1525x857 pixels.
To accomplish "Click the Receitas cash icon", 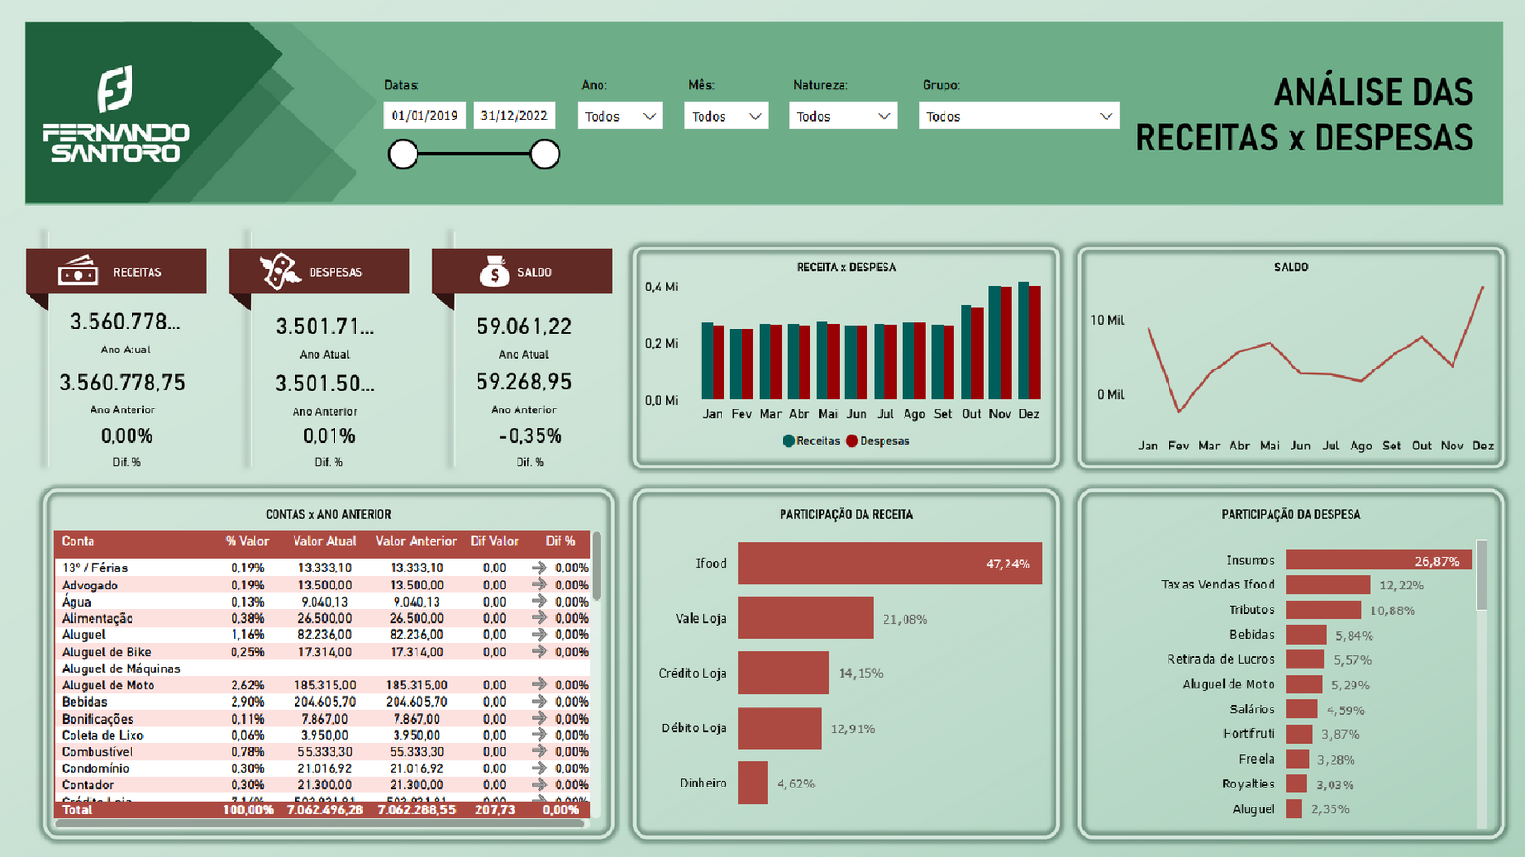I will (77, 271).
